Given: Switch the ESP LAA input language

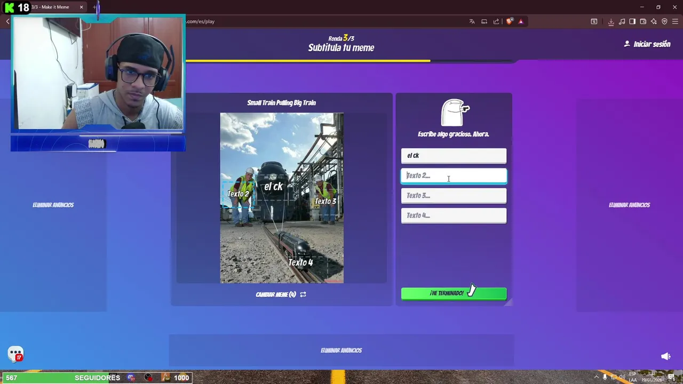Looking at the screenshot, I should [x=633, y=377].
